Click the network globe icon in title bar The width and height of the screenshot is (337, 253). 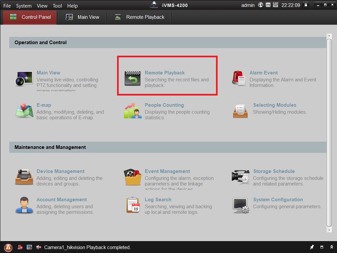pos(260,5)
